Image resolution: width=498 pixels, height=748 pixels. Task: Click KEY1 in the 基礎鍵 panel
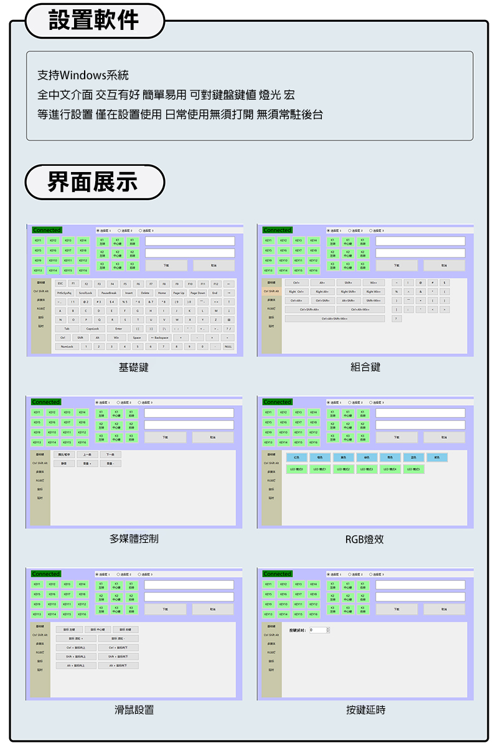pos(39,240)
